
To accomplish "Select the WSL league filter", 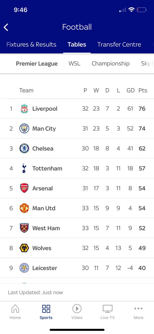I will (74, 63).
